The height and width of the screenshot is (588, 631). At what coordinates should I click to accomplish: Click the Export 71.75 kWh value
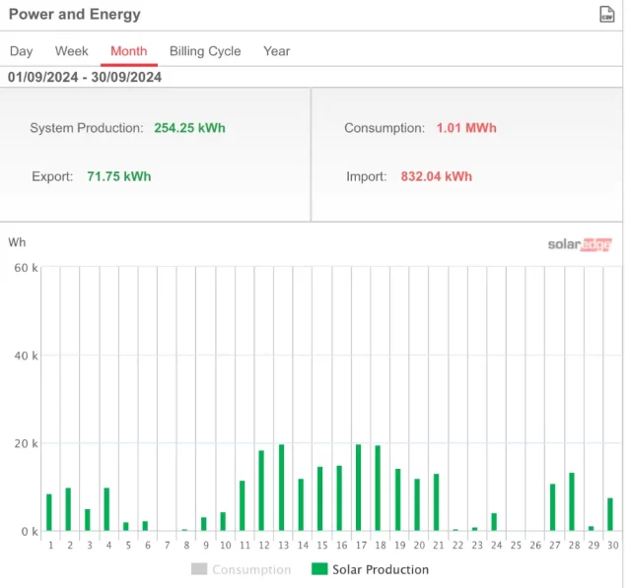pos(119,176)
